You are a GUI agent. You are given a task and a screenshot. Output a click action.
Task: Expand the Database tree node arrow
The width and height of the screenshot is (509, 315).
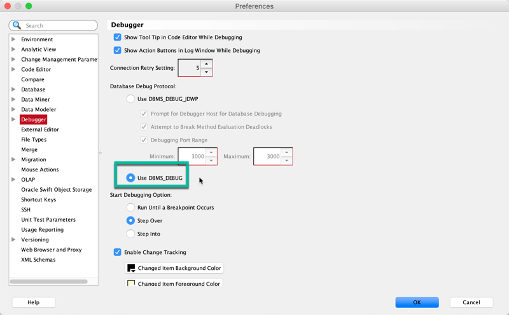click(x=13, y=89)
